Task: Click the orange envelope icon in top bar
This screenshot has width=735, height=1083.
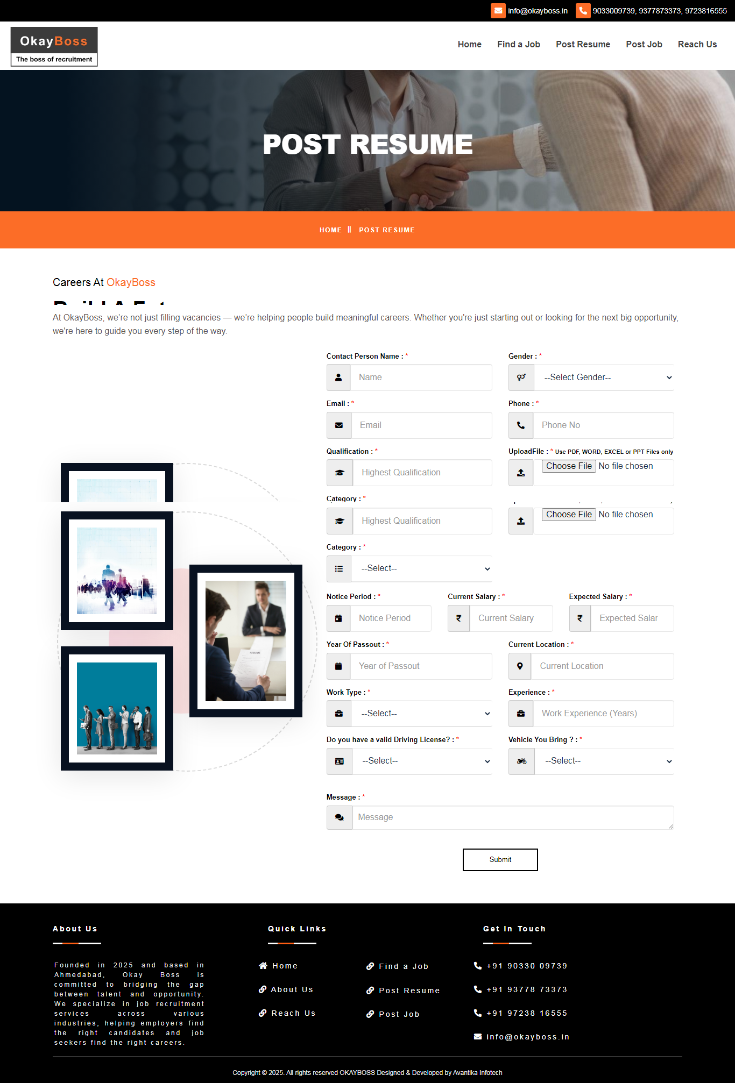Action: 498,11
